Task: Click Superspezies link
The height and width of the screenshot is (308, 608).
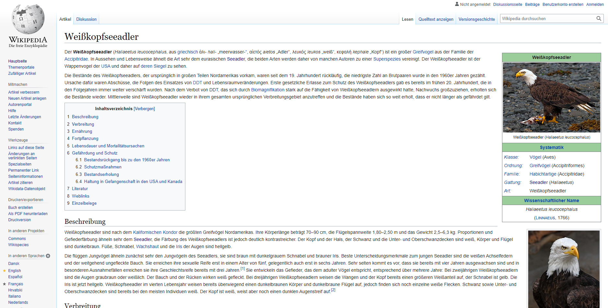Action: [387, 59]
